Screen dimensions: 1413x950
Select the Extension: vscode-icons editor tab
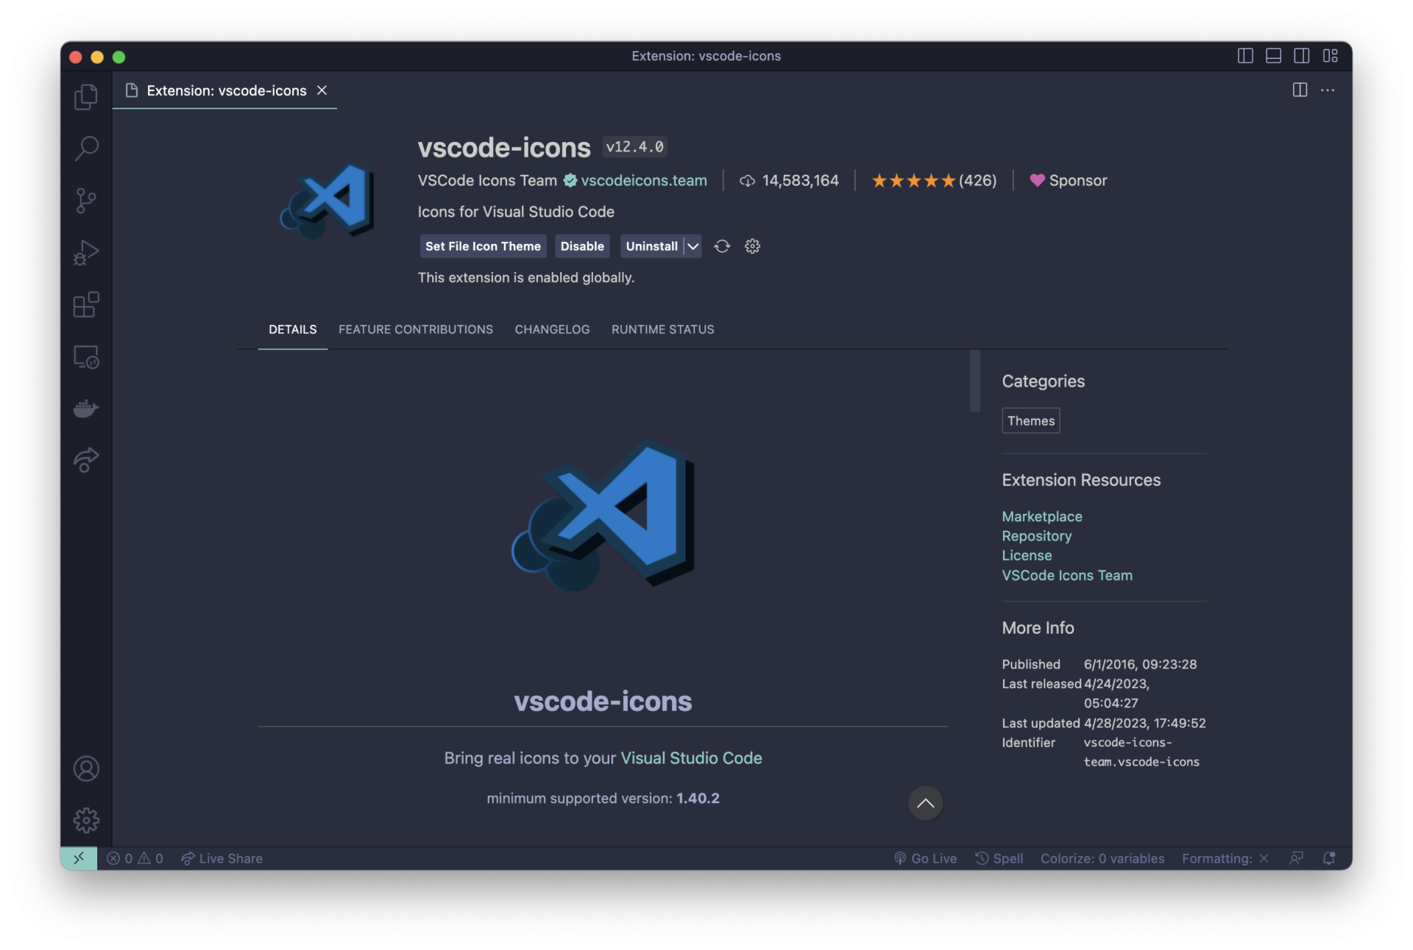point(225,90)
